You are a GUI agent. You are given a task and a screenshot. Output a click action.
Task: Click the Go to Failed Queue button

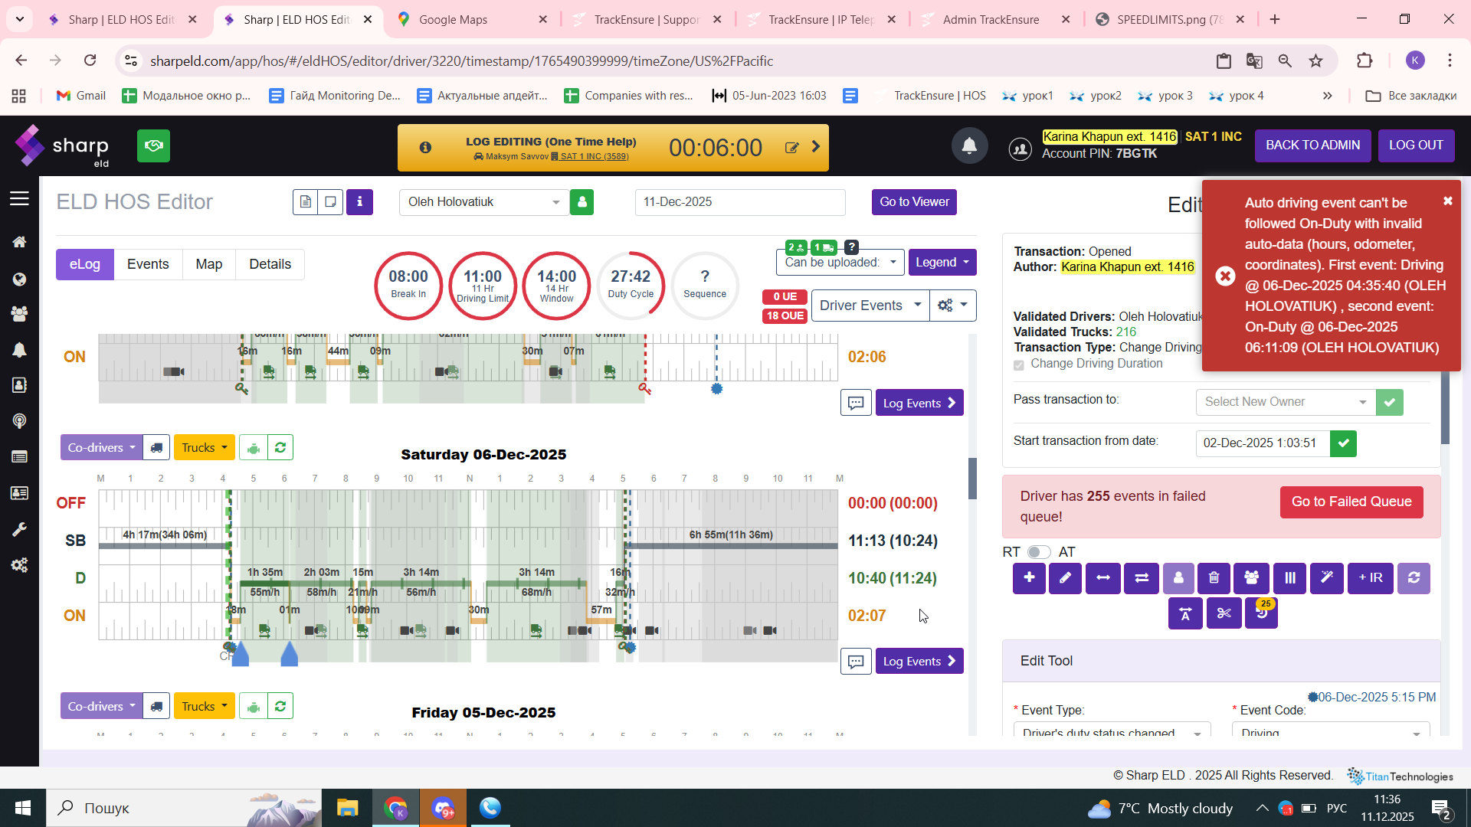(1351, 502)
